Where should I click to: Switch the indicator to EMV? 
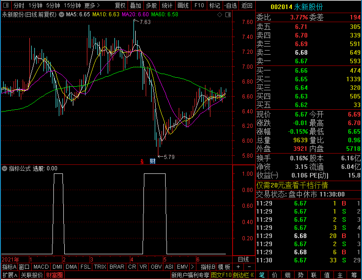[183, 267]
